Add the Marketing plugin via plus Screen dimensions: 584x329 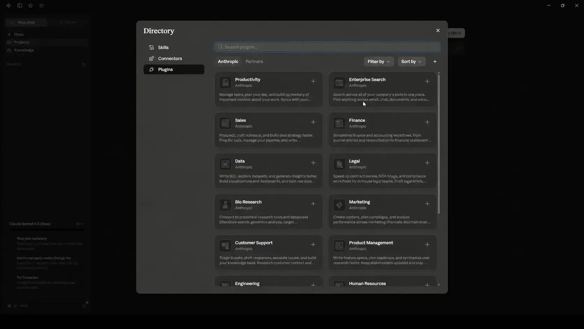click(x=427, y=204)
